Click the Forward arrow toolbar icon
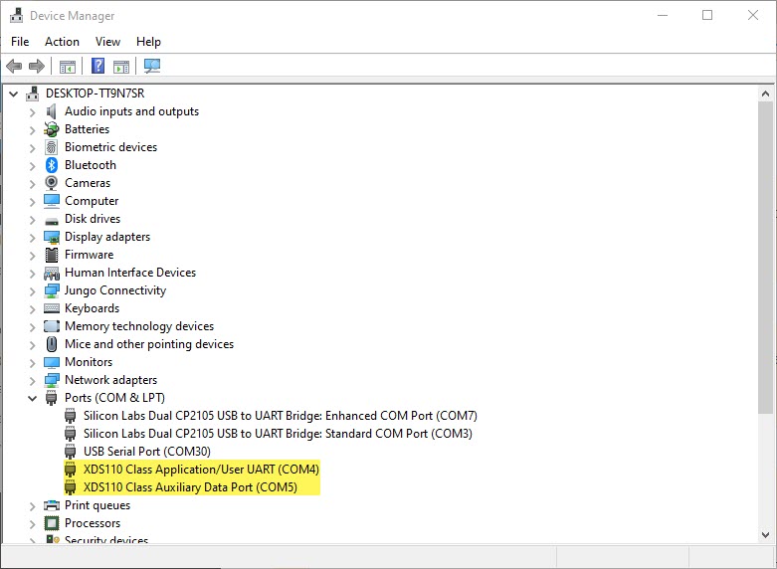The image size is (777, 569). pyautogui.click(x=37, y=67)
